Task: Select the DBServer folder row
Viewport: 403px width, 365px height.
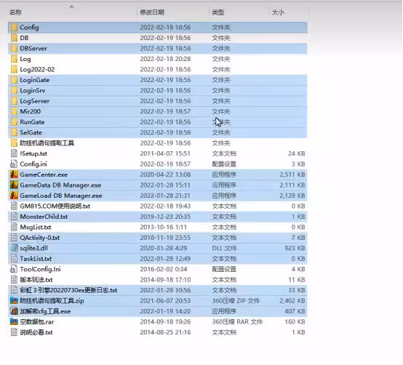Action: 158,48
